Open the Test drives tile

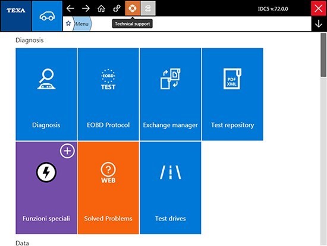pyautogui.click(x=171, y=188)
